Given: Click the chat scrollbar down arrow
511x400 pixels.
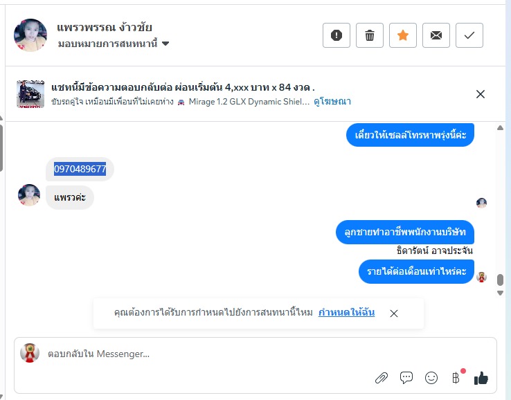Looking at the screenshot, I should pos(501,293).
